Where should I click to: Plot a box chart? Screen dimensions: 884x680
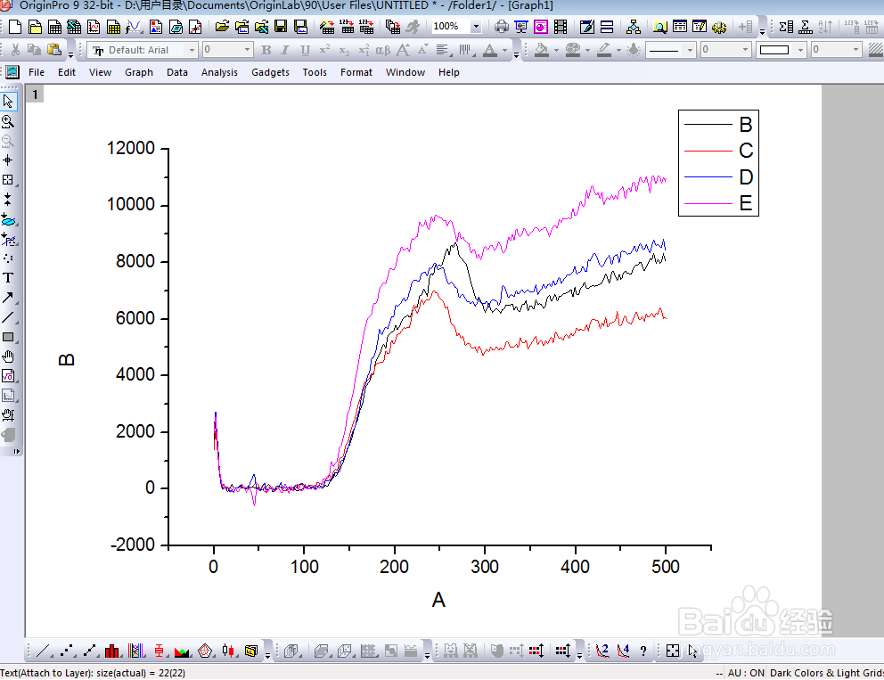tap(159, 651)
